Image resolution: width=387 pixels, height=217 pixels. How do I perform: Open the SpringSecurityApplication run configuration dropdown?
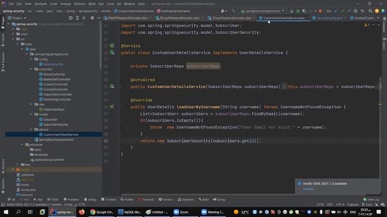coord(263,11)
